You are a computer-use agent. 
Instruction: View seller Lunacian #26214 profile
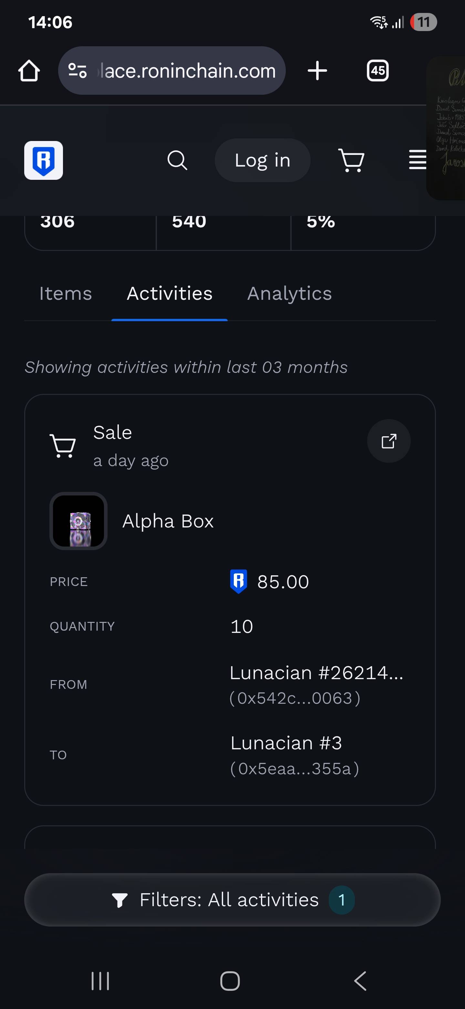coord(316,673)
